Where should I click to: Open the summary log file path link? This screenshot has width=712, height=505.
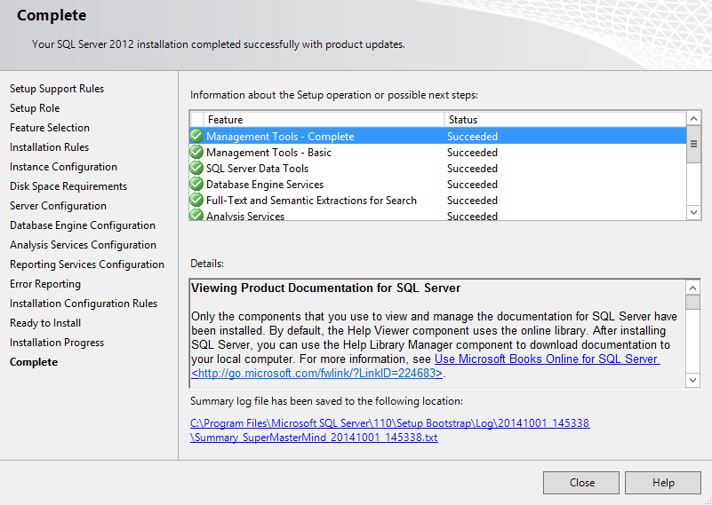point(389,430)
